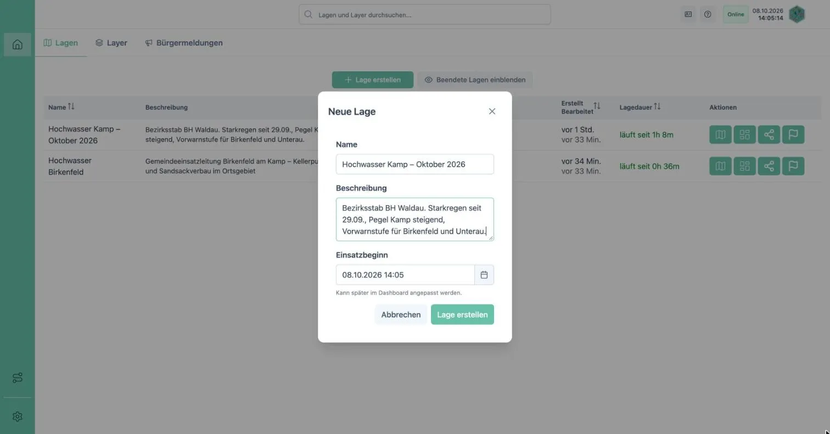Toggle Beendete Lagen einblenden
Image resolution: width=830 pixels, height=434 pixels.
[x=475, y=80]
